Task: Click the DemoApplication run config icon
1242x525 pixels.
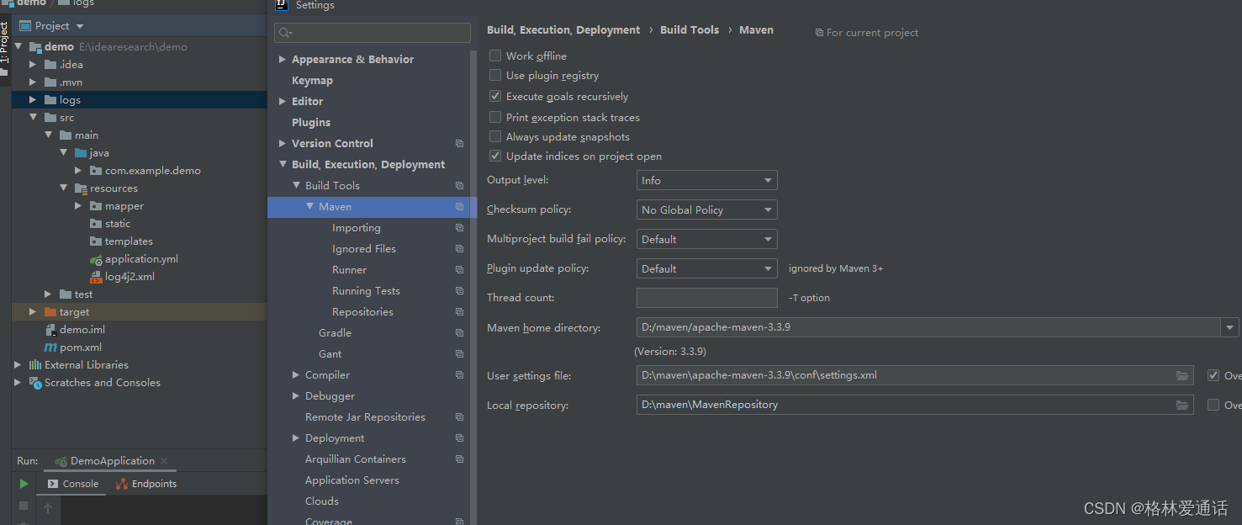Action: pos(61,461)
